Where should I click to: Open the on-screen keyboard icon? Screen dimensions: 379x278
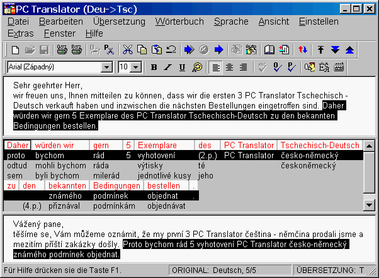click(x=339, y=67)
